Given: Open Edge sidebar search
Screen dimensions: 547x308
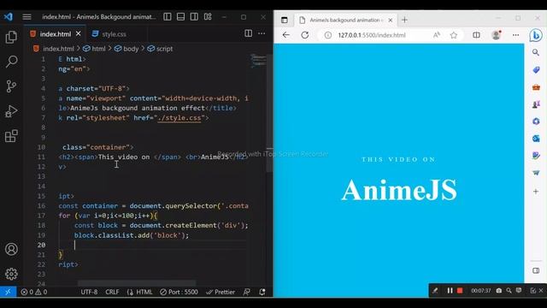Looking at the screenshot, I should (x=536, y=53).
